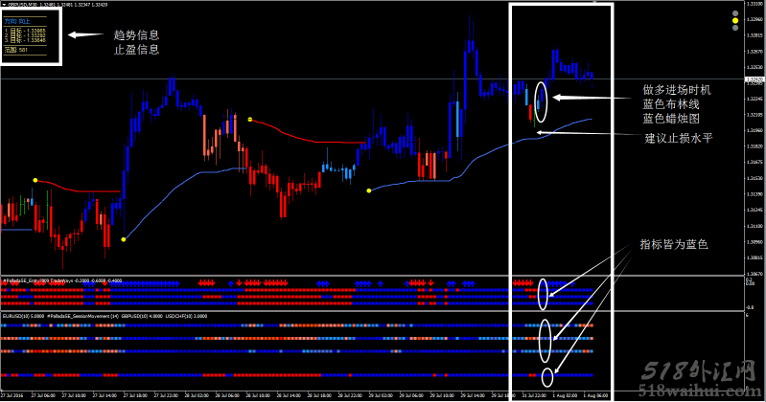Select the yellow dot starting red line at 27 Jul 06:00

35,180
